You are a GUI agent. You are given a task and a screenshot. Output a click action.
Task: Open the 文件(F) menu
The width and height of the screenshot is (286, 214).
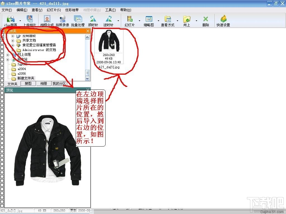click(x=7, y=10)
